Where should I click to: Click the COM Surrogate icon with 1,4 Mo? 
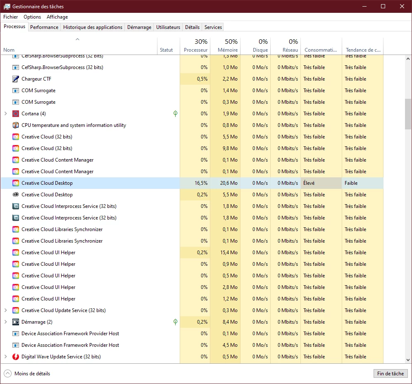point(16,91)
